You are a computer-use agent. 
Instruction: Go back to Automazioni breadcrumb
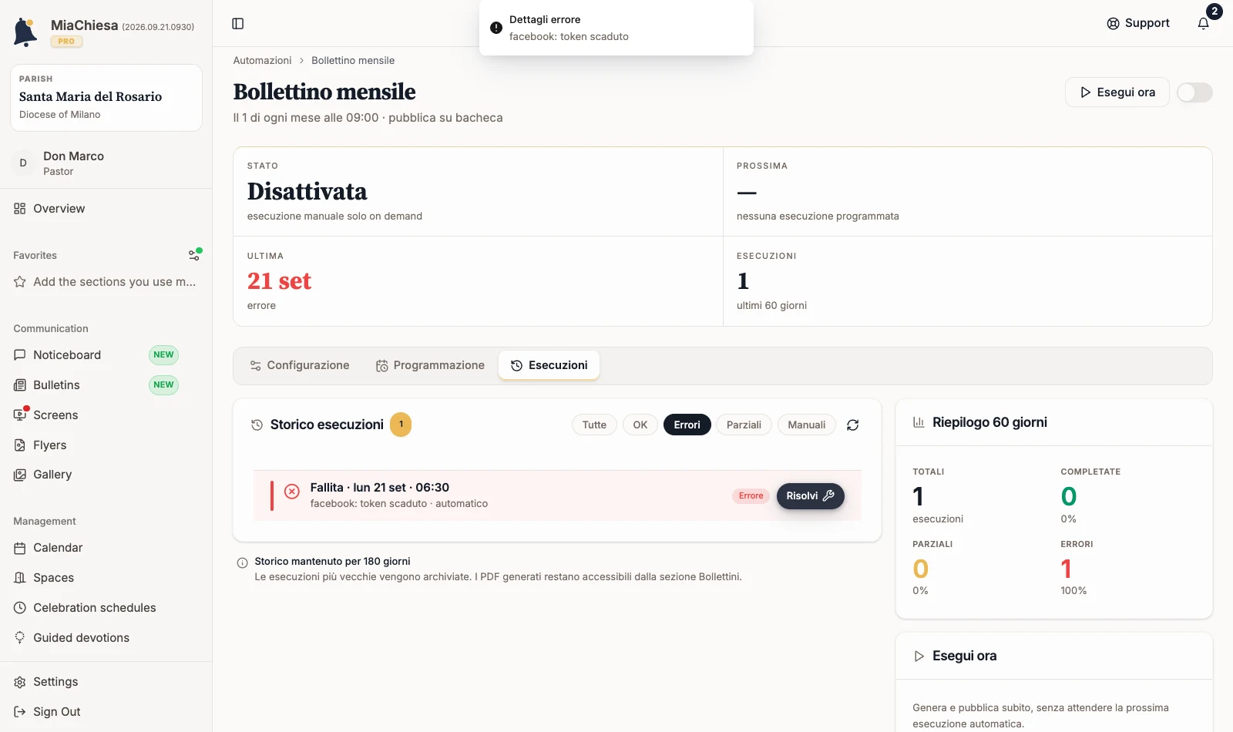262,61
